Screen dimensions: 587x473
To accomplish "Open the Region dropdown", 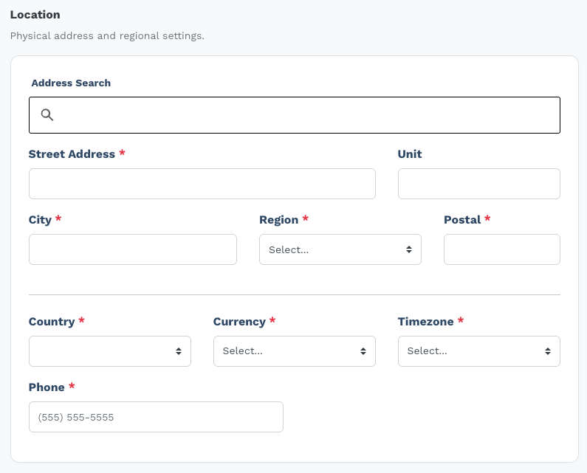I will pos(340,249).
